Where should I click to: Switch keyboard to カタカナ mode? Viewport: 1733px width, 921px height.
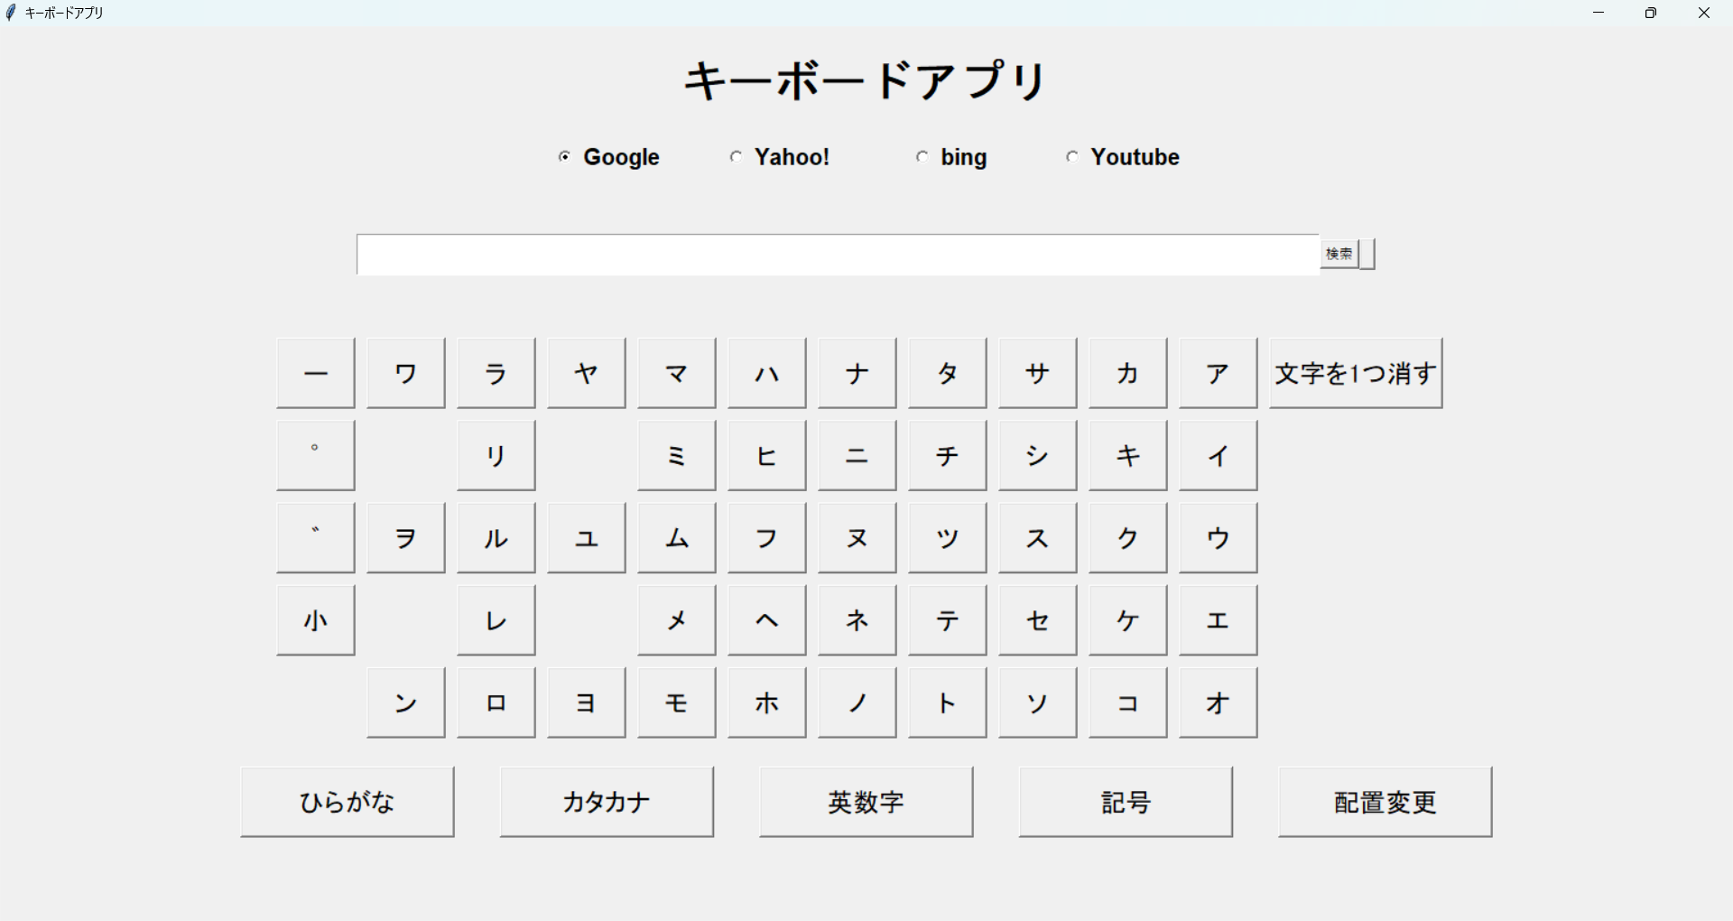607,802
